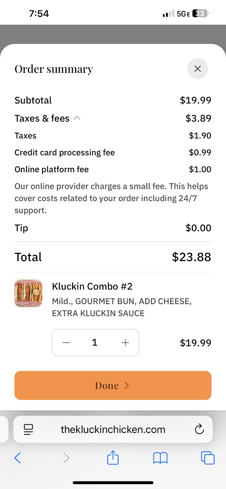The width and height of the screenshot is (226, 489).
Task: Go back to previous page
Action: pos(17,458)
